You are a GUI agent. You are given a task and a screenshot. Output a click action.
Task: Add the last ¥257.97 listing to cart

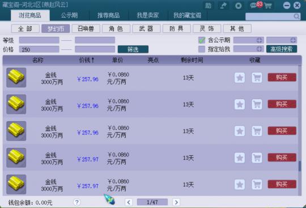point(257,184)
